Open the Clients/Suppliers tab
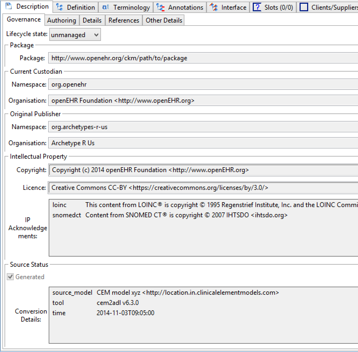 327,7
